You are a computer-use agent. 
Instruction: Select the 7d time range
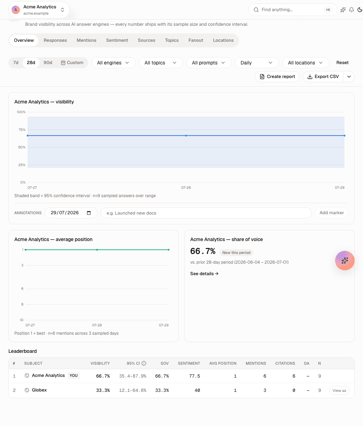(x=16, y=63)
